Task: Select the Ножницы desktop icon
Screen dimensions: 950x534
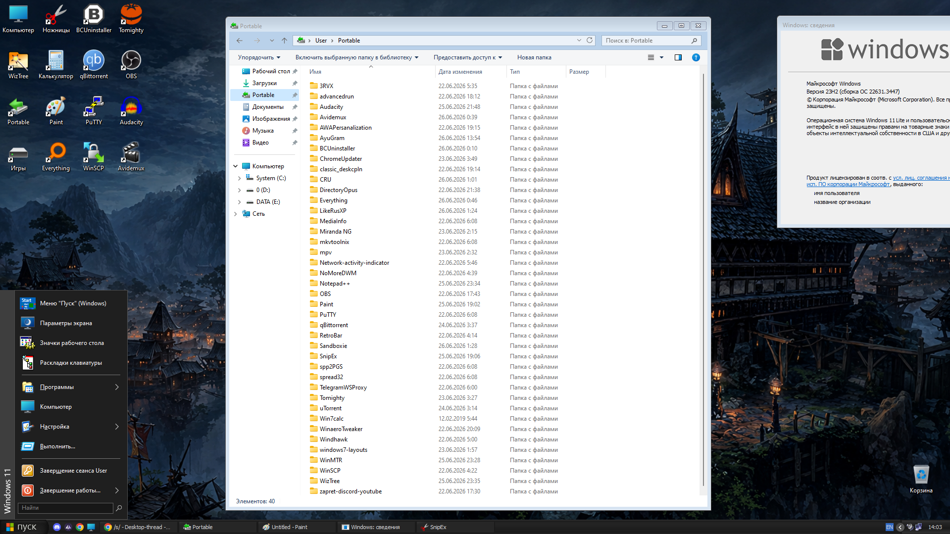Action: (56, 19)
